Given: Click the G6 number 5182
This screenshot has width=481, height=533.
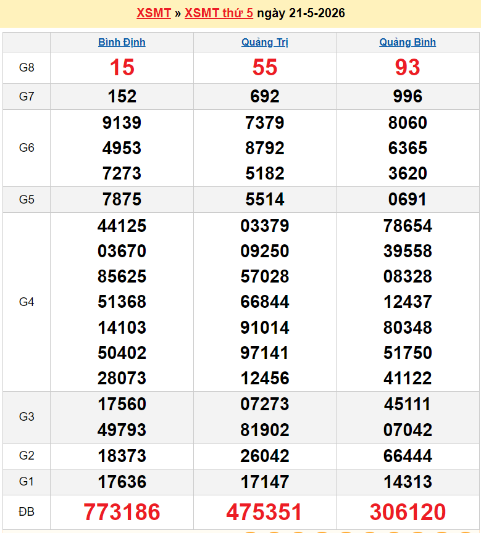Looking at the screenshot, I should click(x=265, y=173).
